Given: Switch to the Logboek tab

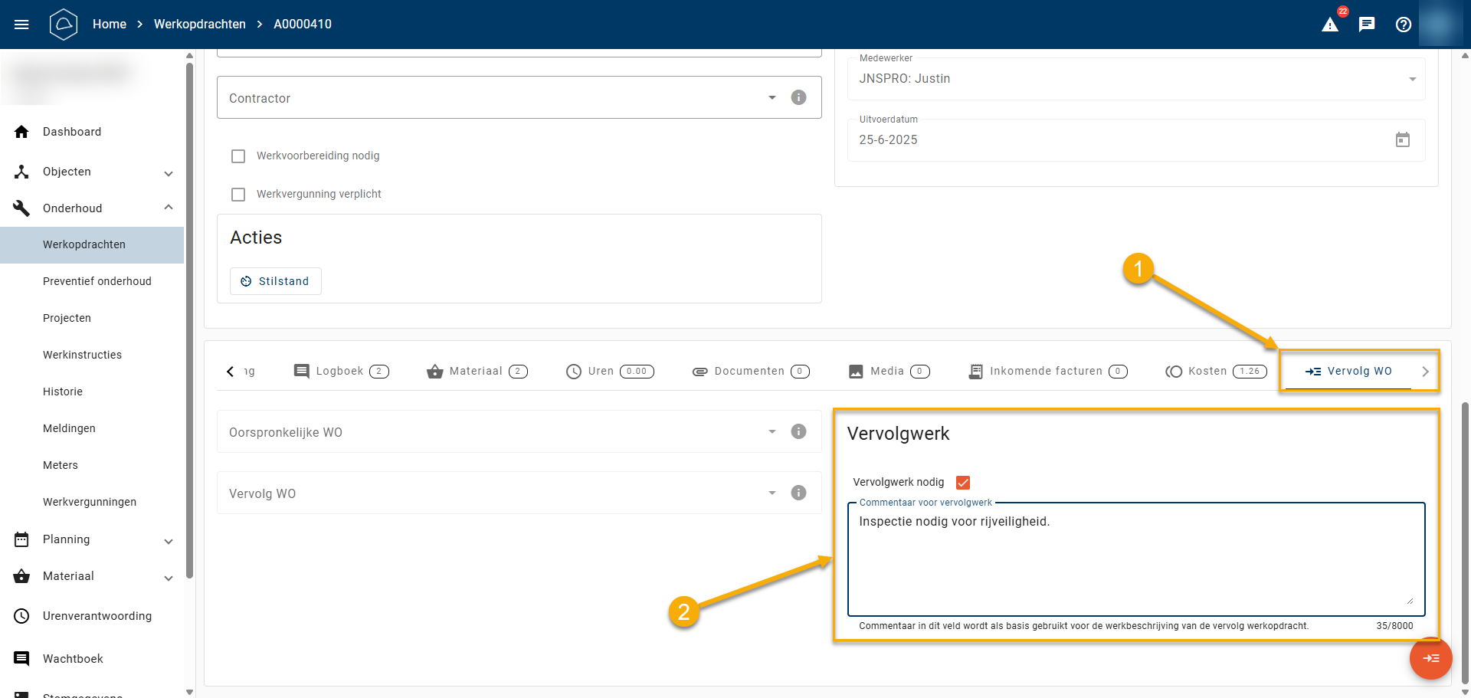Looking at the screenshot, I should (x=341, y=372).
